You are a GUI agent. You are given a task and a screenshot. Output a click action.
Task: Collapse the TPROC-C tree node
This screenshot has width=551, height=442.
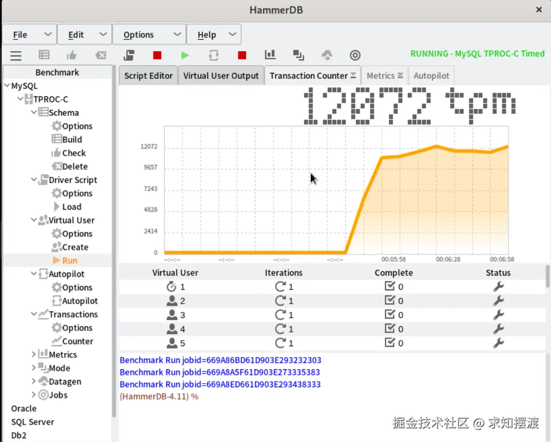[21, 99]
